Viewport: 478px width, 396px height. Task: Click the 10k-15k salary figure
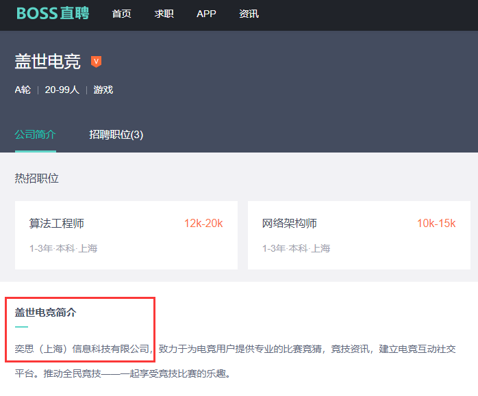[436, 224]
